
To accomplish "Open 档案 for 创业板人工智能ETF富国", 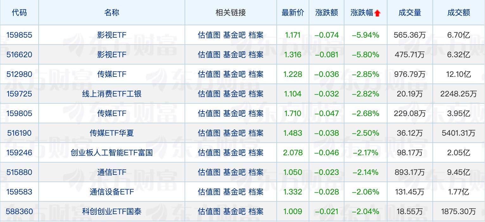I will (x=256, y=153).
